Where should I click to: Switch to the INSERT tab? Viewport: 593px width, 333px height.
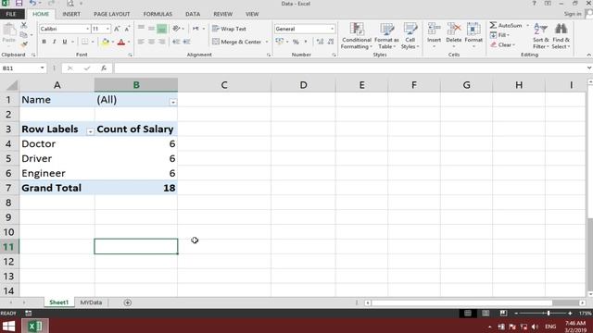[x=71, y=14]
